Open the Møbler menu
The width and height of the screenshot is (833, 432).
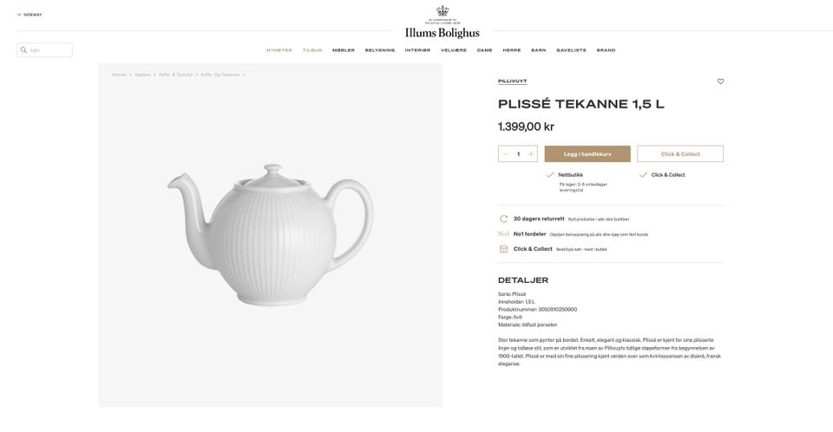tap(344, 50)
